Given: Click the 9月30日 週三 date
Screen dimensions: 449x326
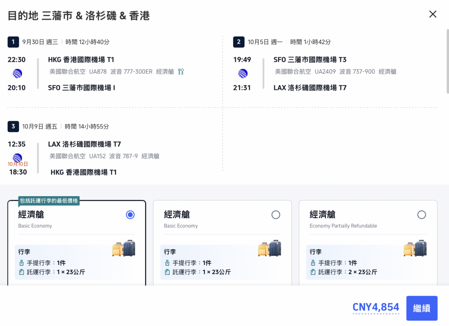Looking at the screenshot, I should tap(40, 42).
